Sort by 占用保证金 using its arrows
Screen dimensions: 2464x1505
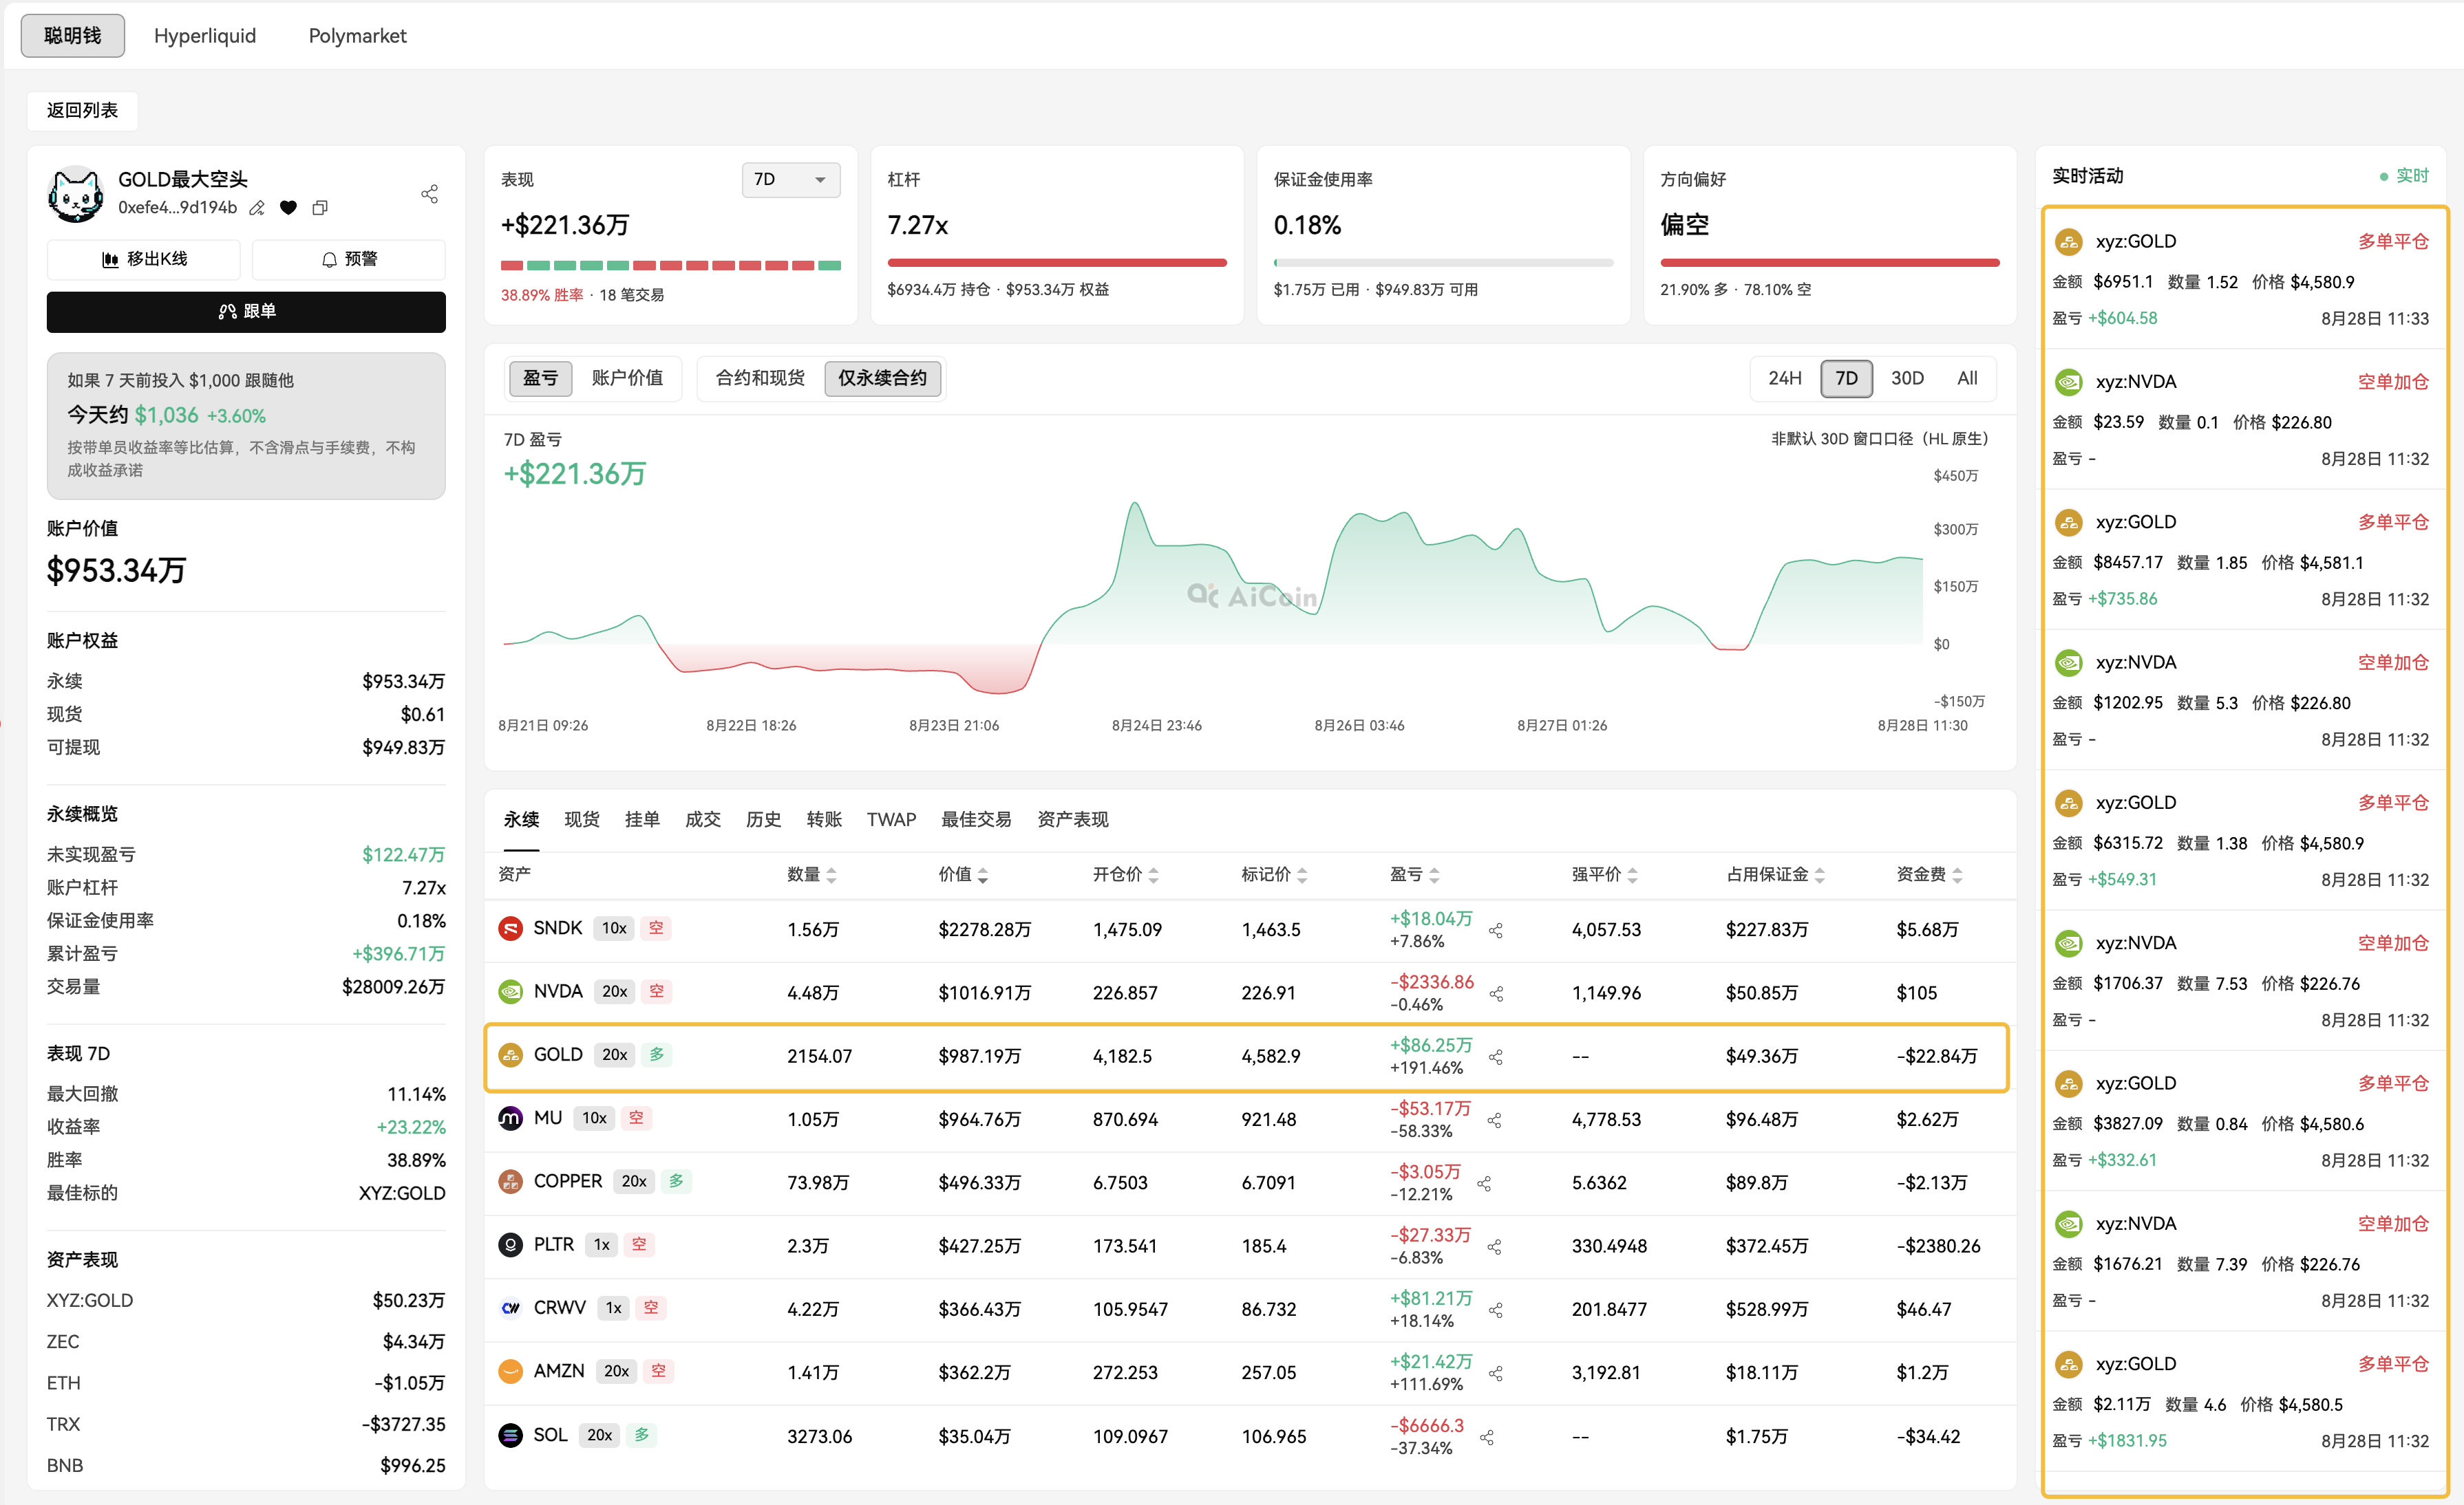1819,876
